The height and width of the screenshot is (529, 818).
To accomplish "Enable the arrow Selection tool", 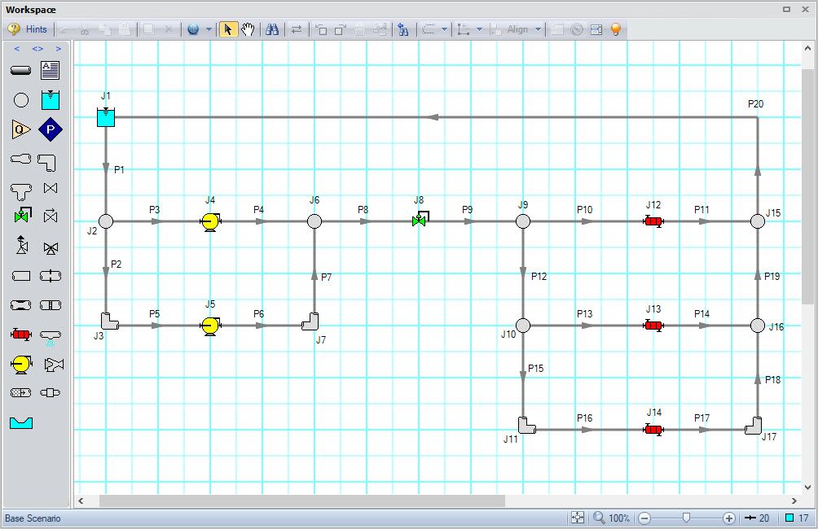I will [228, 29].
